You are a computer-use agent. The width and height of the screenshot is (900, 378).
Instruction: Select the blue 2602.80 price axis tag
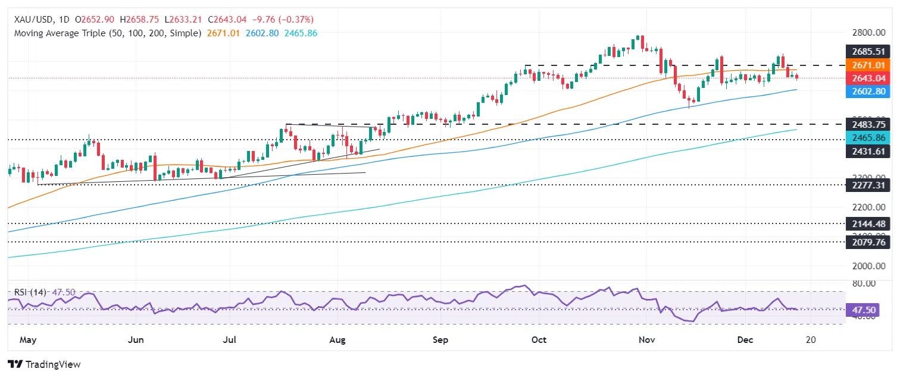[870, 91]
